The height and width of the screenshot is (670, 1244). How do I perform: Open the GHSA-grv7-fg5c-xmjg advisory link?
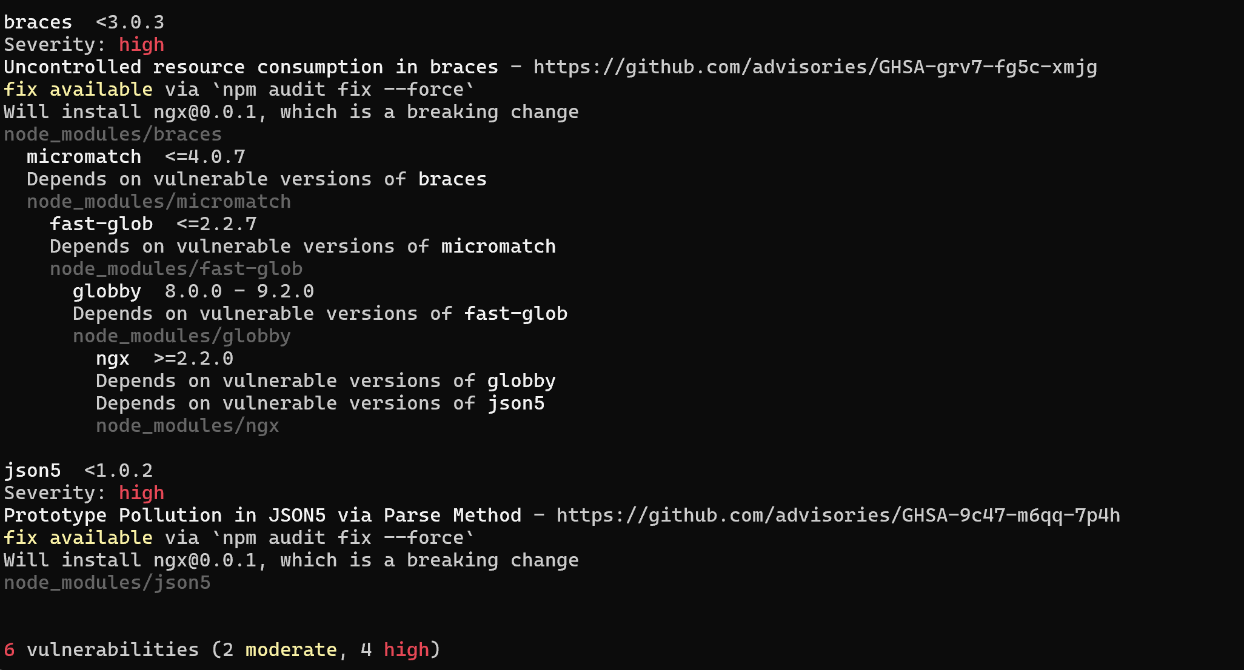815,67
